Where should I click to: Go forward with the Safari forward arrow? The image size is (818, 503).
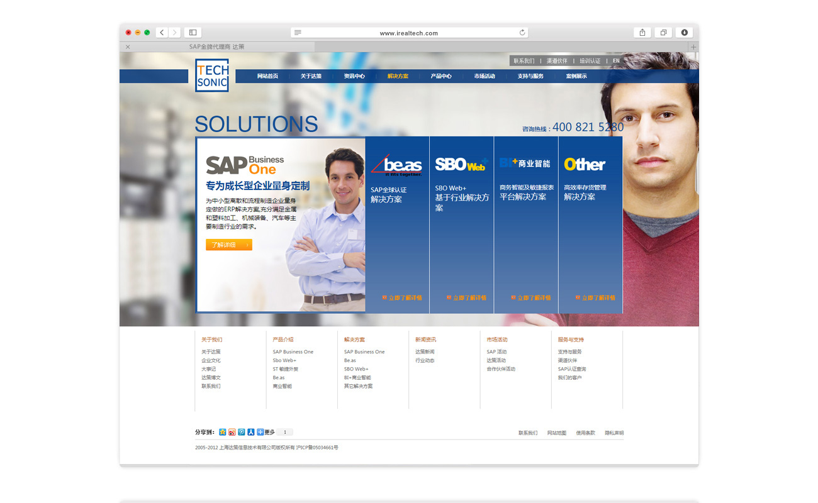click(174, 33)
